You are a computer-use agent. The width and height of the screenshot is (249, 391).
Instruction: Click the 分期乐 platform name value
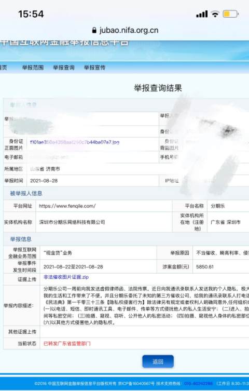pyautogui.click(x=218, y=206)
